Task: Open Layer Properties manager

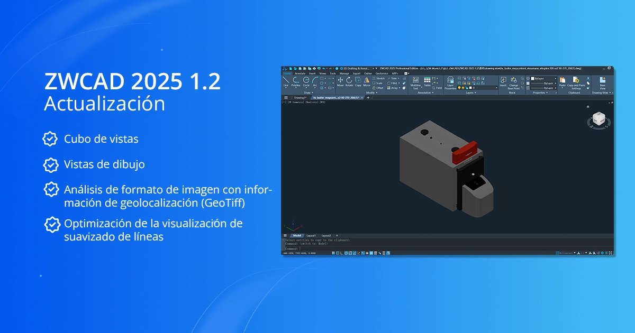Action: 450,82
